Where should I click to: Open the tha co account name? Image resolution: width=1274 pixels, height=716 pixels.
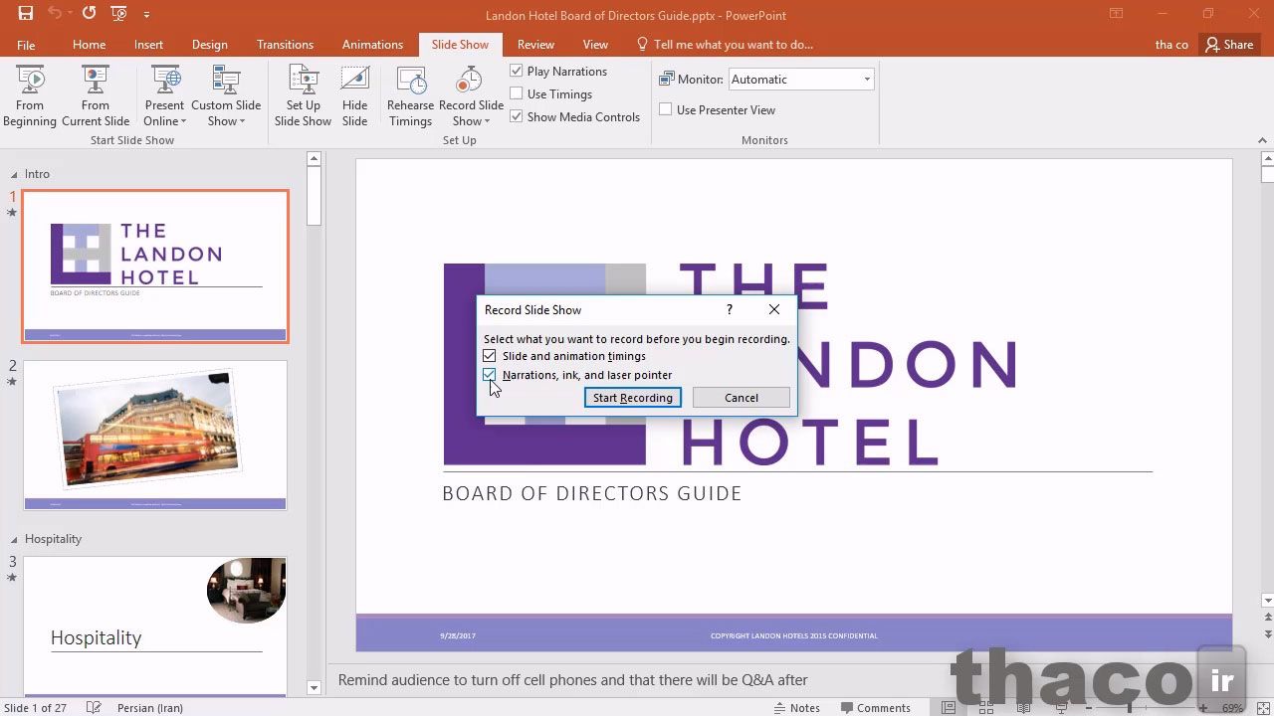[x=1171, y=45]
